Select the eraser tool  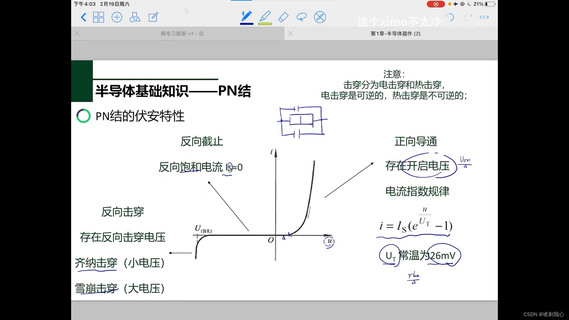point(283,17)
